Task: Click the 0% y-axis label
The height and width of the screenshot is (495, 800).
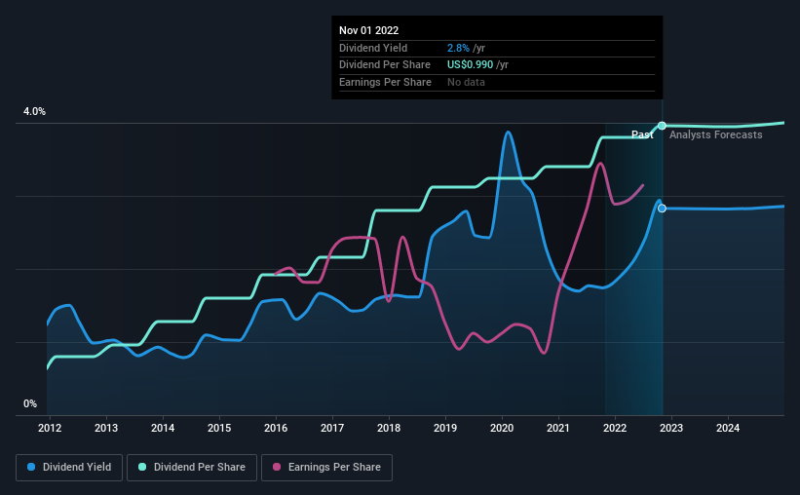Action: (x=30, y=403)
